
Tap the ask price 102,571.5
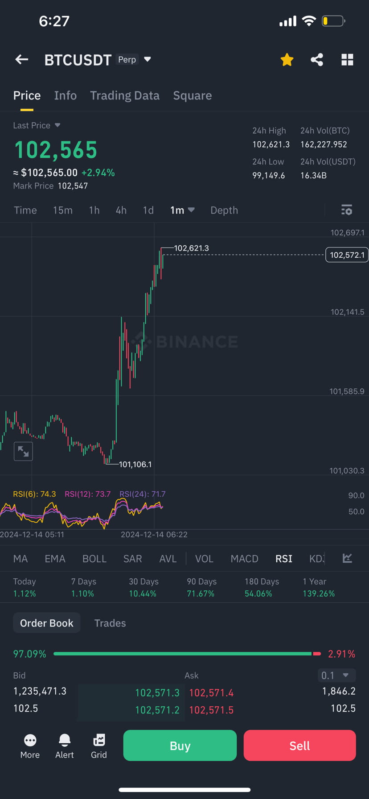(x=211, y=709)
